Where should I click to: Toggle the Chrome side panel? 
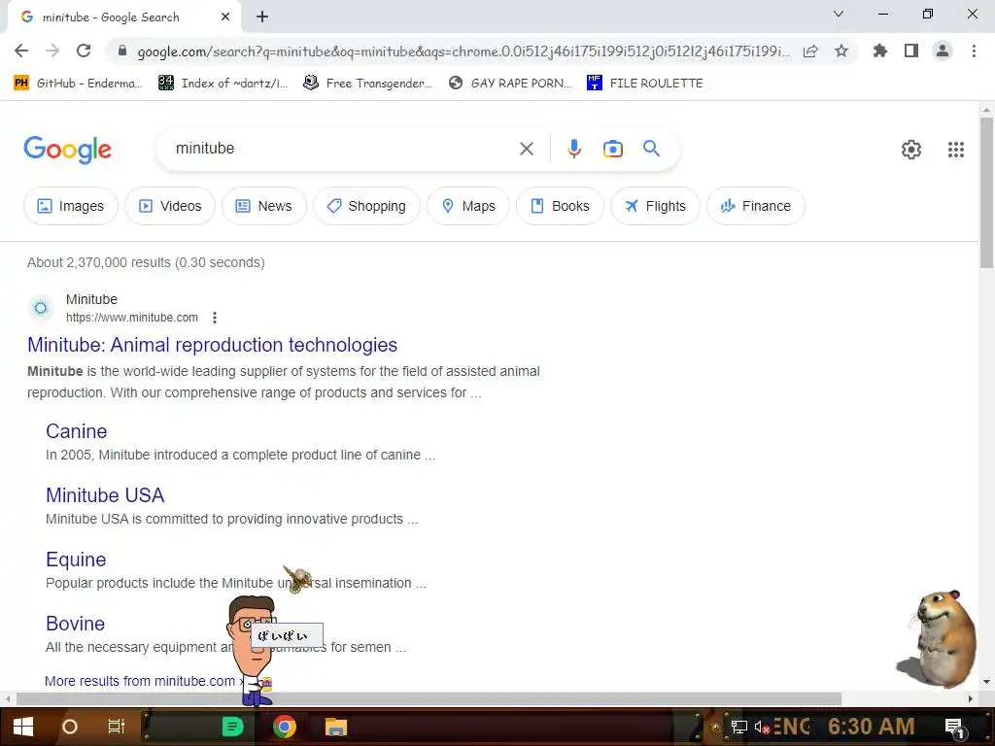coord(911,51)
